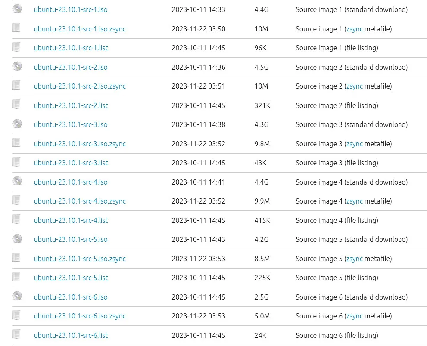Viewport: 427px width, 346px height.
Task: Open the ubuntu-23.10.1-src-1.list file link
Action: (71, 48)
